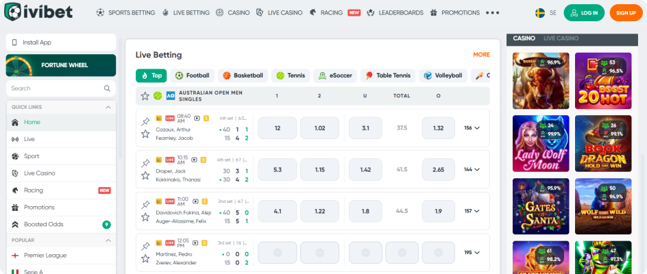Viewport: 647px width, 274px height.
Task: Click the MORE link in Live Betting
Action: point(481,55)
